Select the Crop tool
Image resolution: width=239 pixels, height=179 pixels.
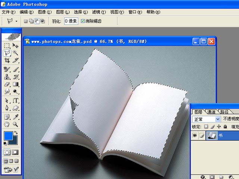(7, 60)
